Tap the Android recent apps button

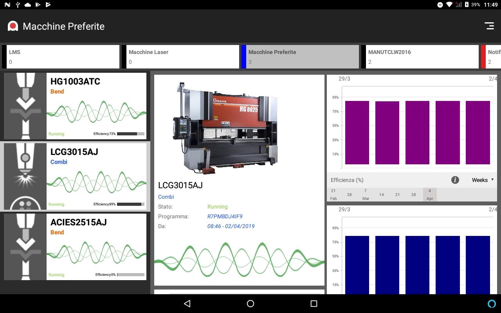(x=314, y=304)
